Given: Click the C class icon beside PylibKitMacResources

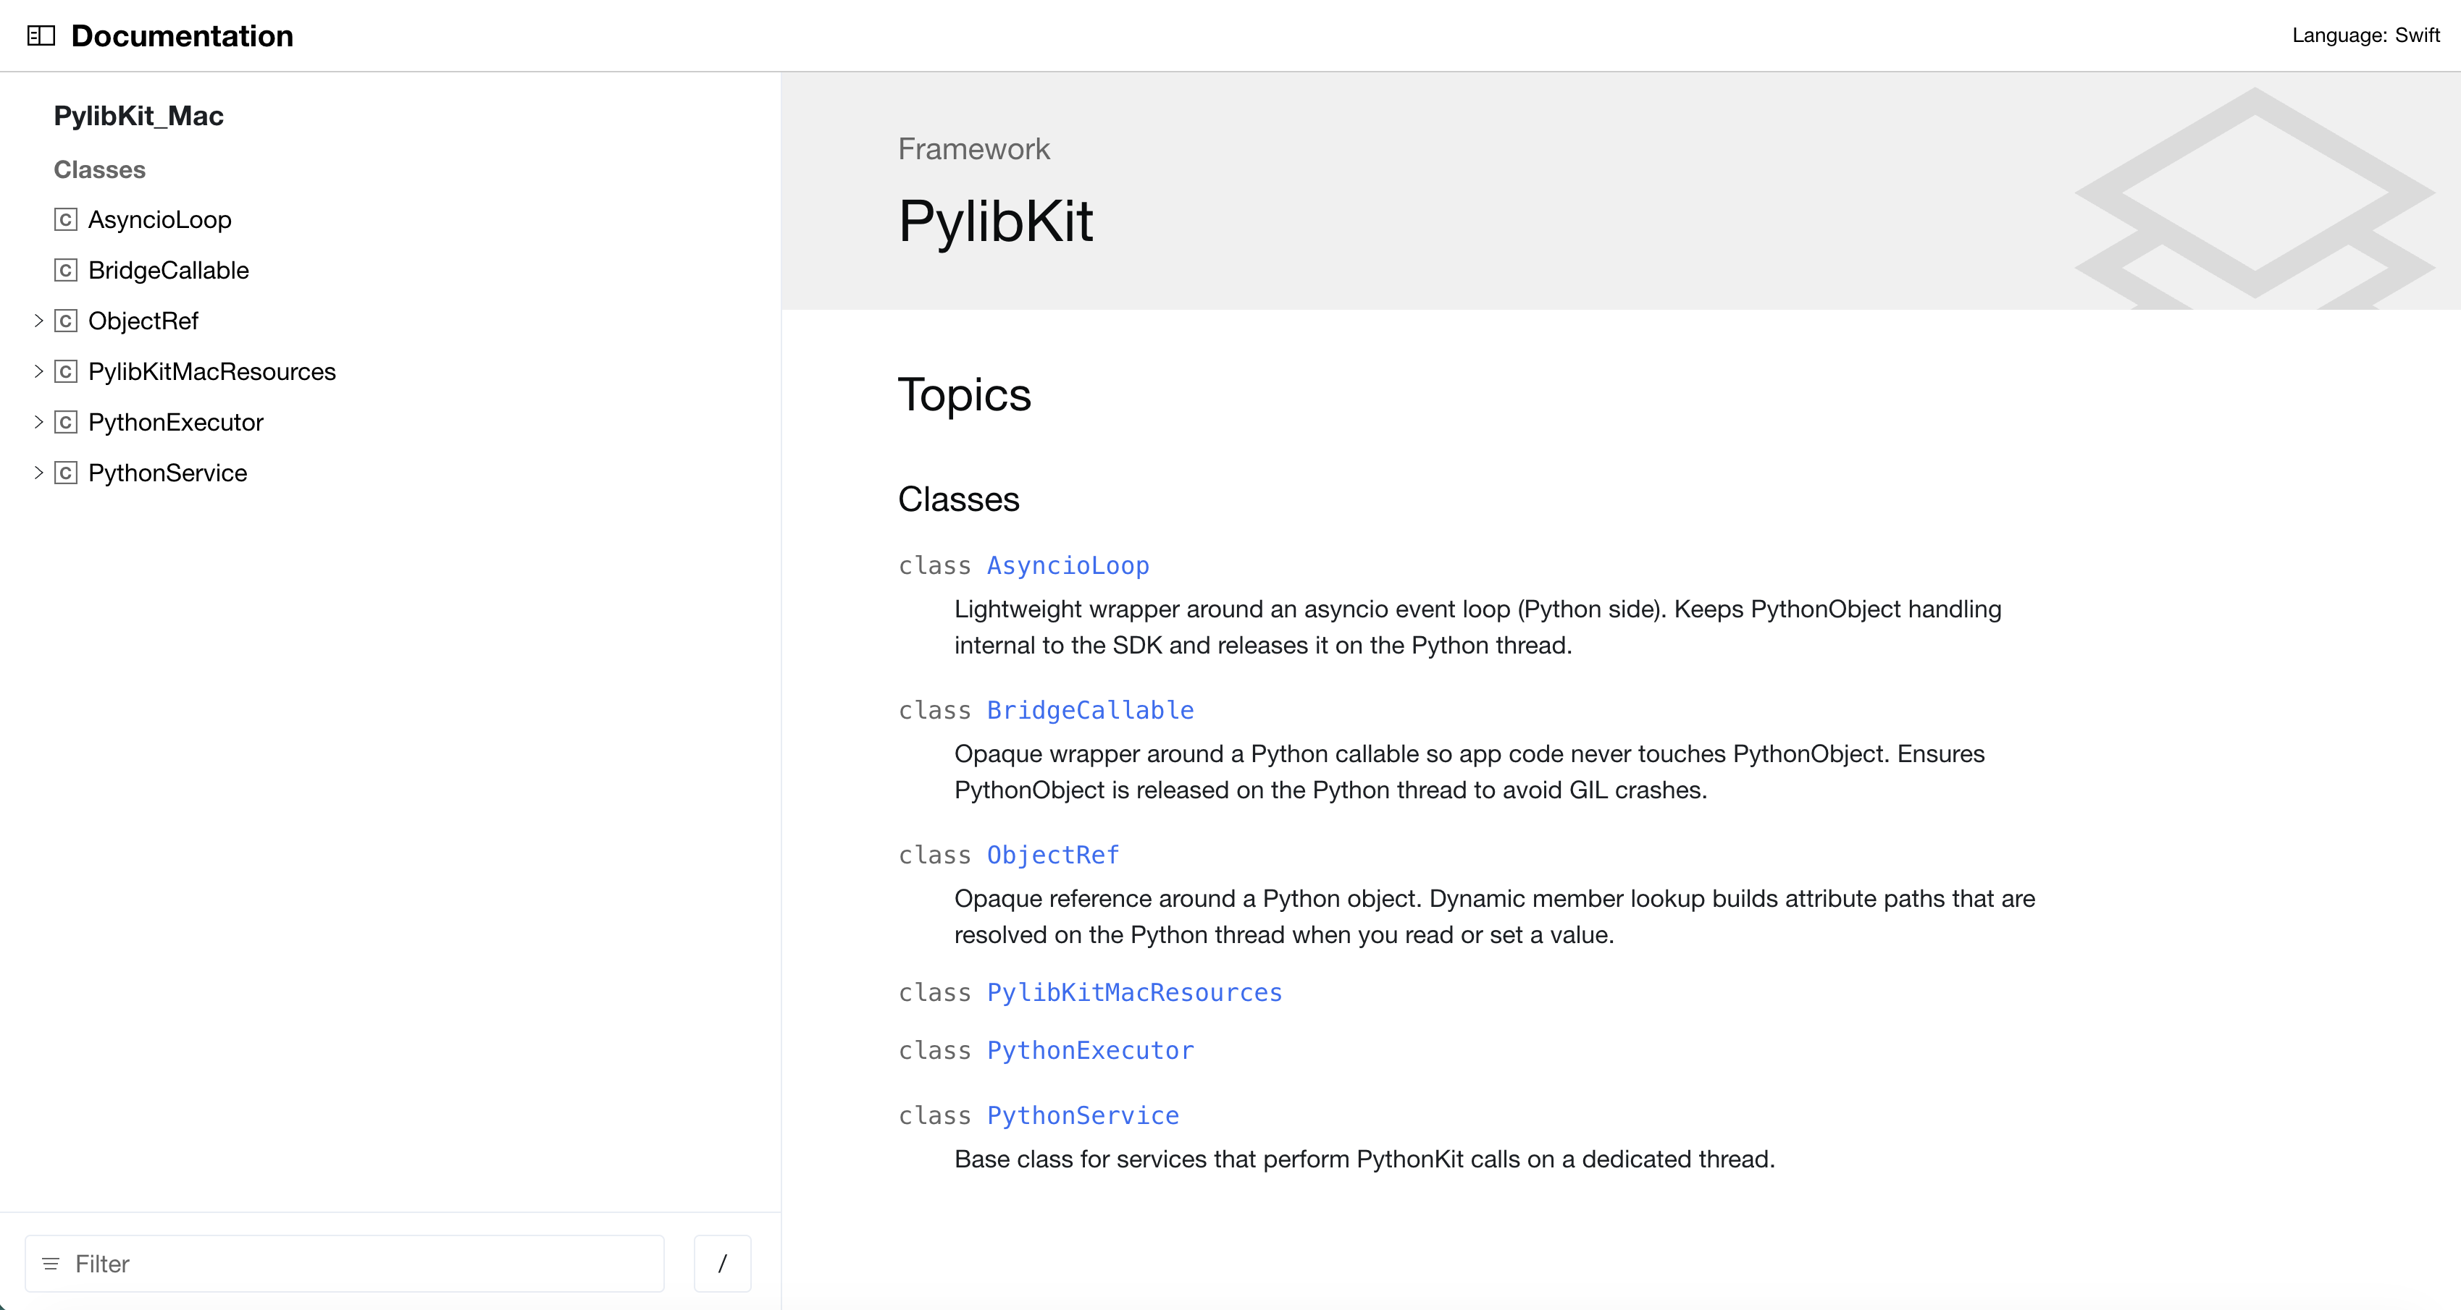Looking at the screenshot, I should click(x=66, y=371).
